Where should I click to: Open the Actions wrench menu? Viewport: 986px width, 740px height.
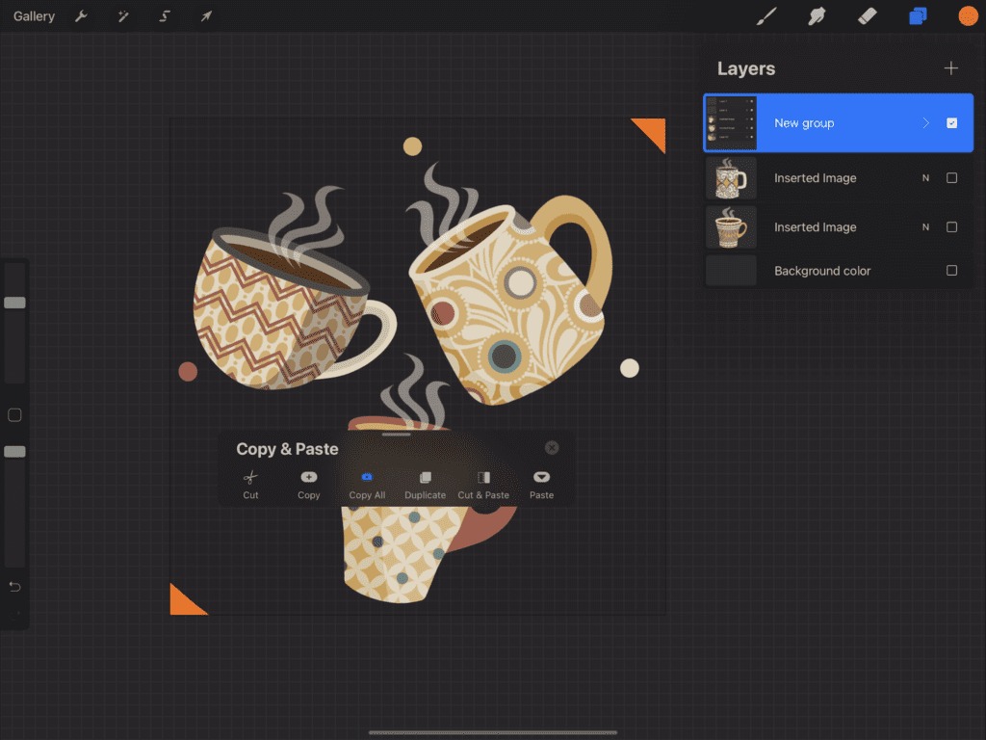[81, 16]
